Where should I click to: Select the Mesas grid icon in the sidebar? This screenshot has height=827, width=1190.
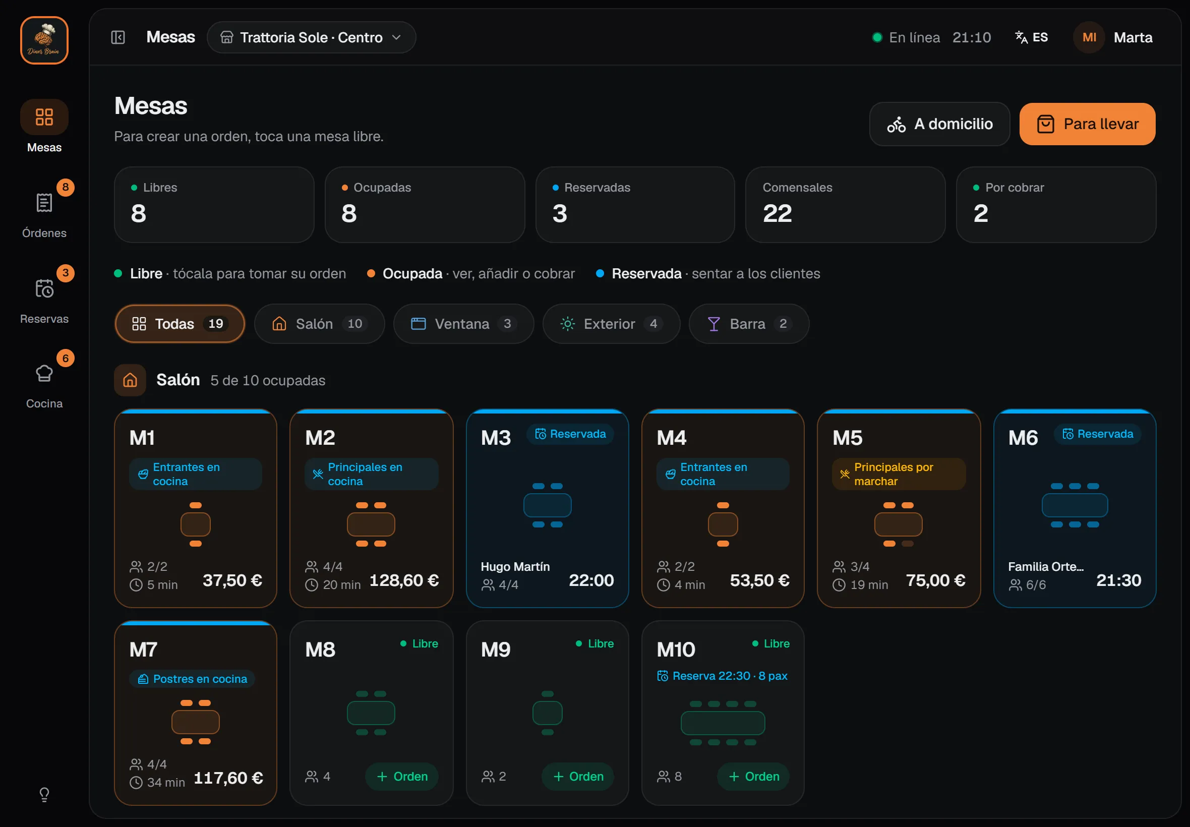click(x=44, y=117)
